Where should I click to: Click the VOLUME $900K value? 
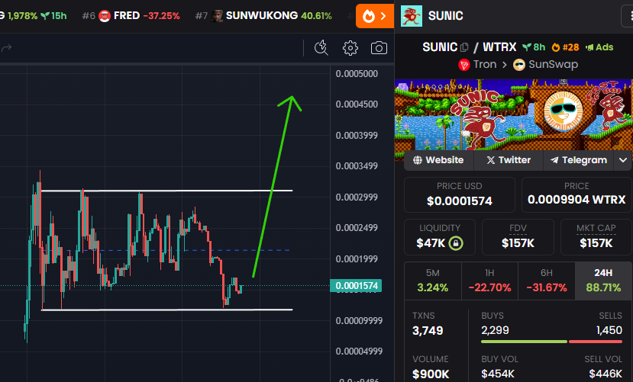pos(431,374)
